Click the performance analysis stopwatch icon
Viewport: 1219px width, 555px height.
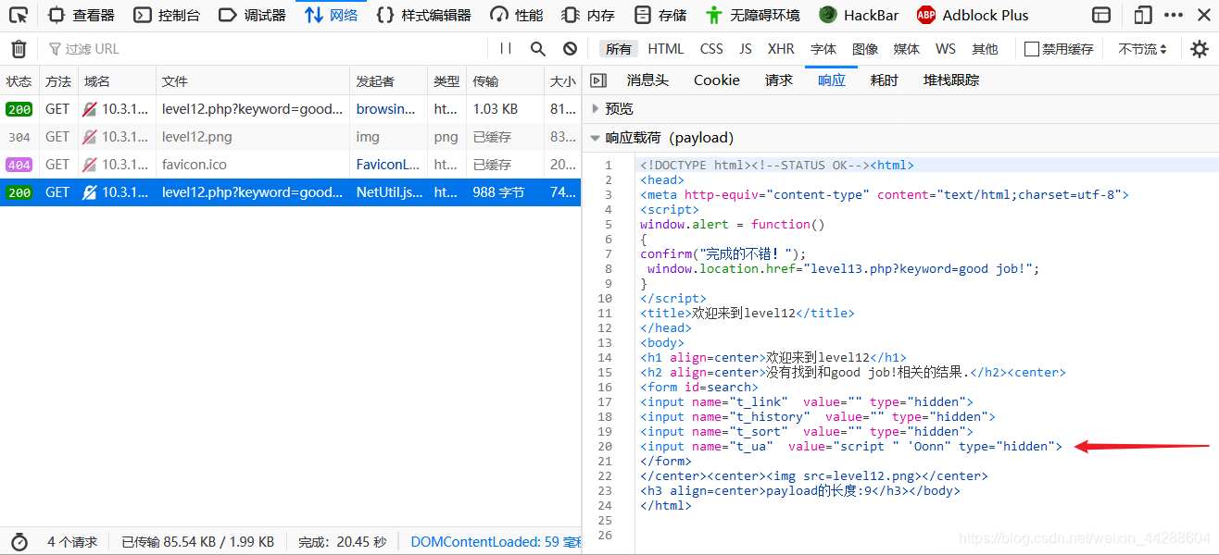19,542
